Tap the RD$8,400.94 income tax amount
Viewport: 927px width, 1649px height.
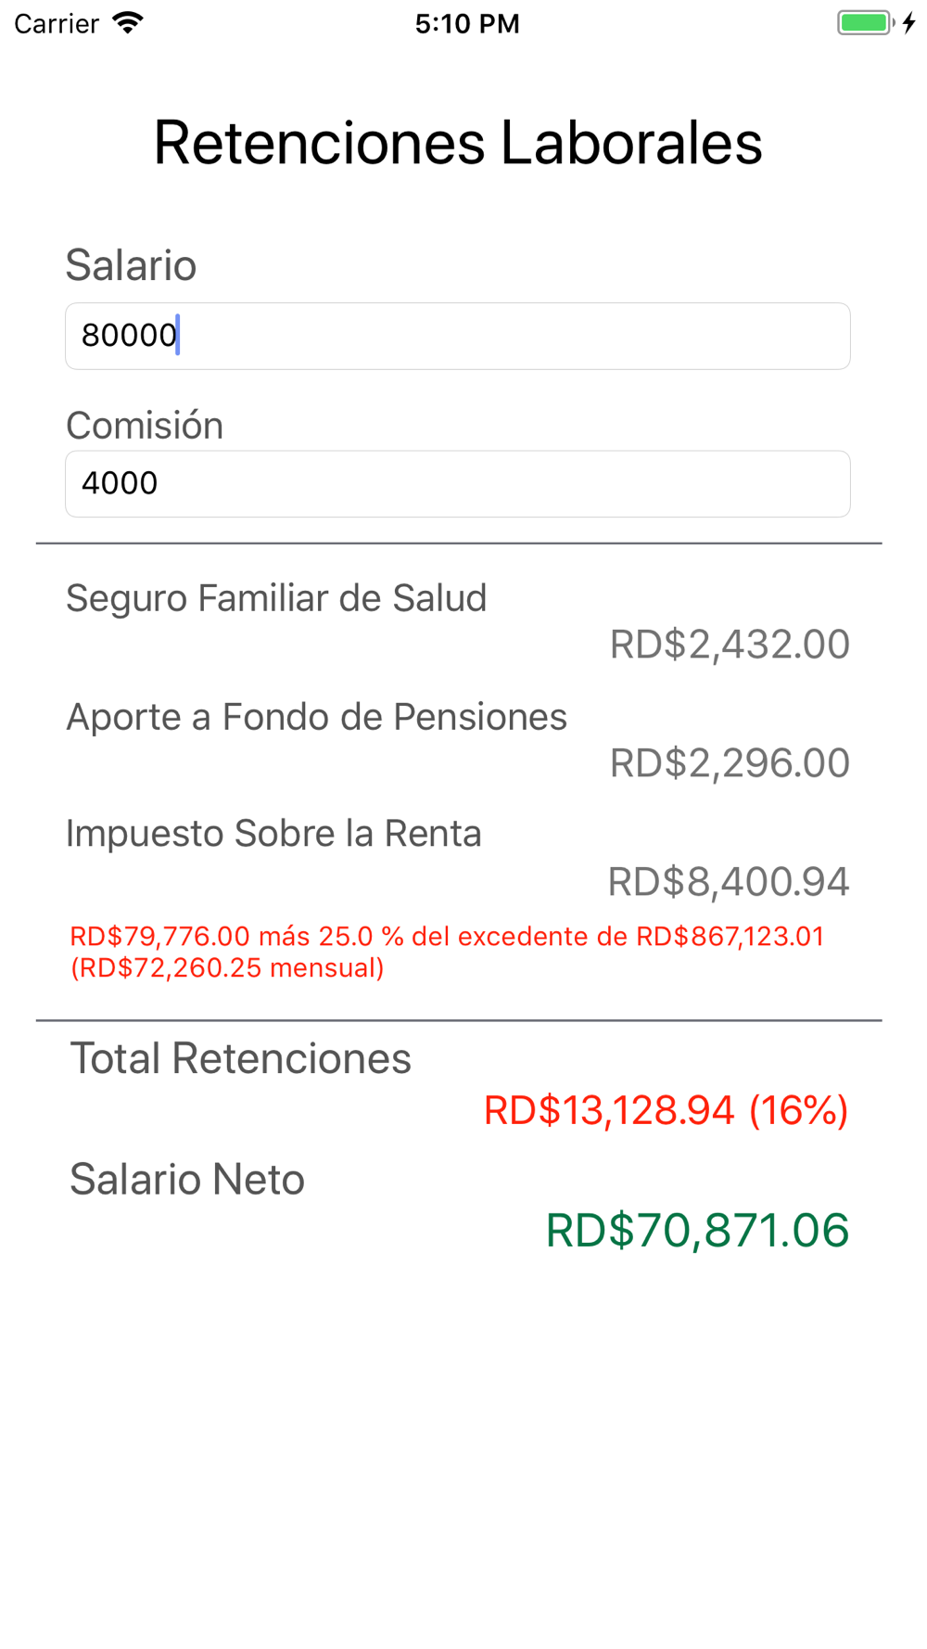coord(728,882)
